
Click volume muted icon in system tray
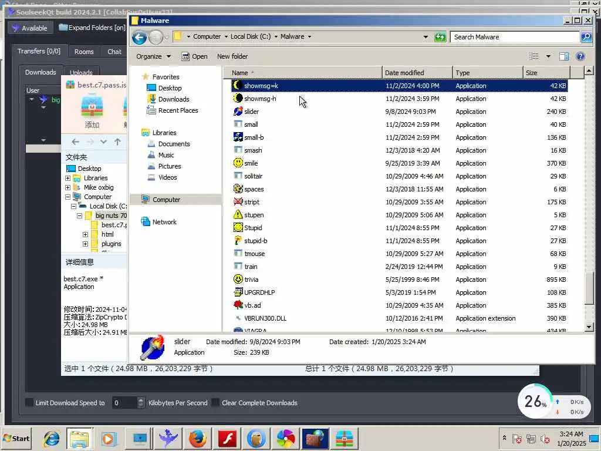click(x=545, y=439)
